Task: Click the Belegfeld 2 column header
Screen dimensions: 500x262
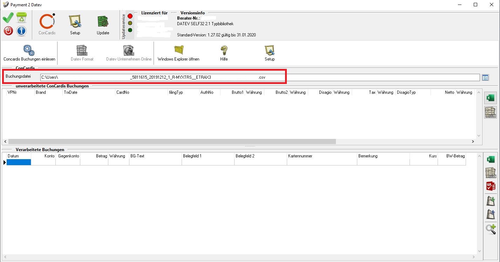Action: [x=261, y=156]
